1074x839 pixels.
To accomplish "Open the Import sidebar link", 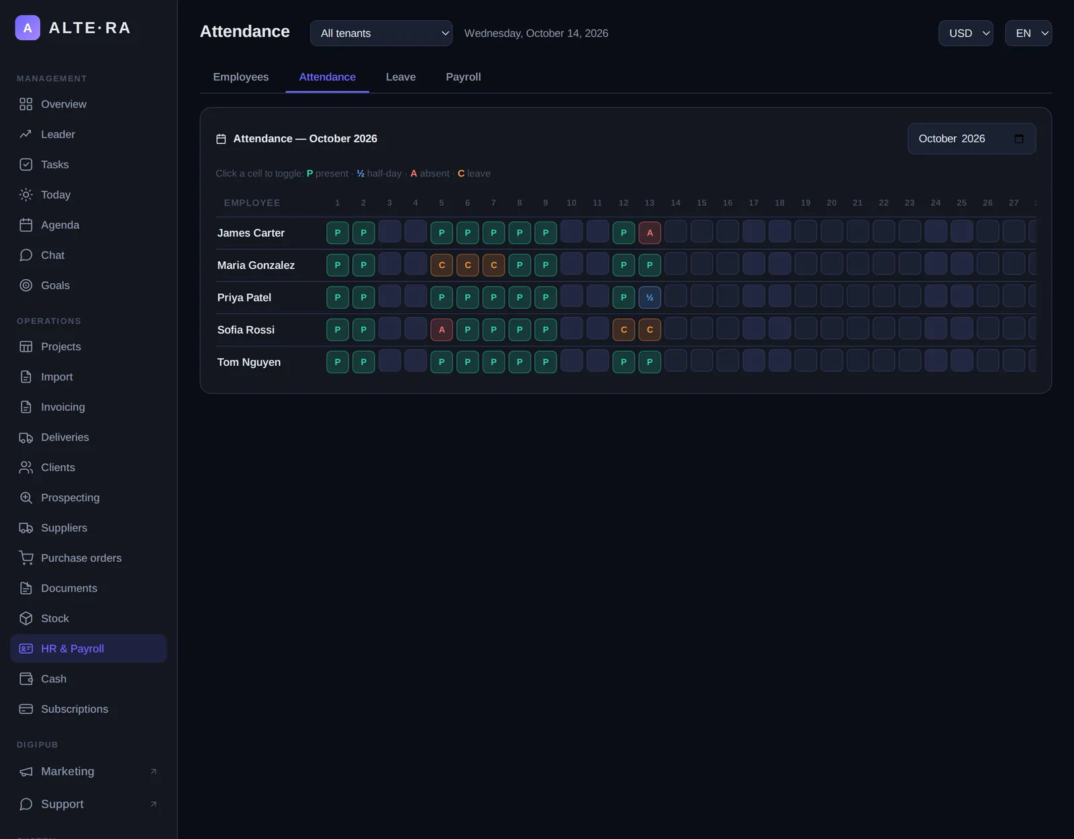I will [89, 377].
